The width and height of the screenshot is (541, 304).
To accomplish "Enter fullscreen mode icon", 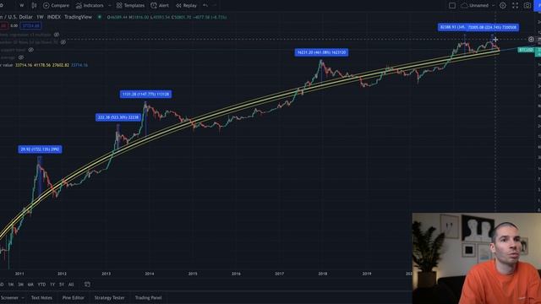I will click(515, 5).
